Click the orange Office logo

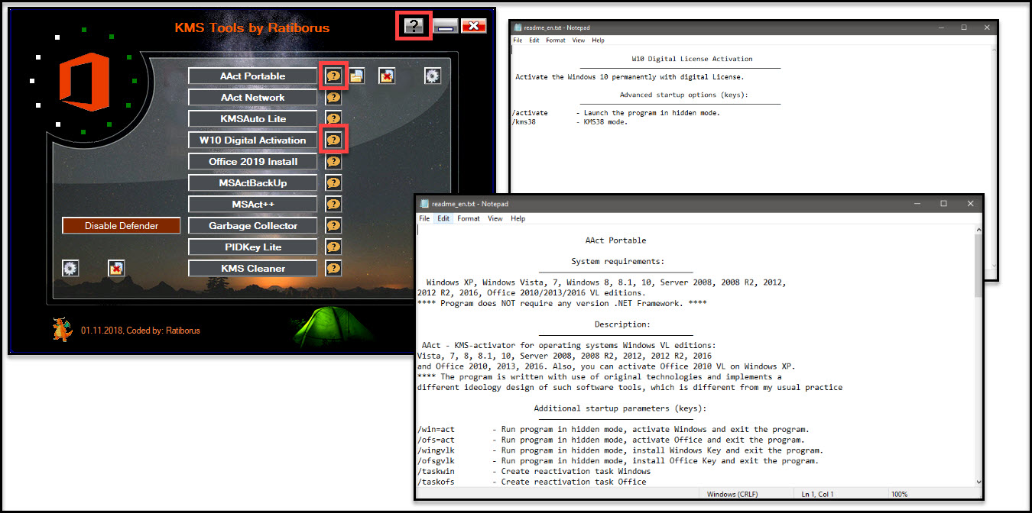coord(84,82)
